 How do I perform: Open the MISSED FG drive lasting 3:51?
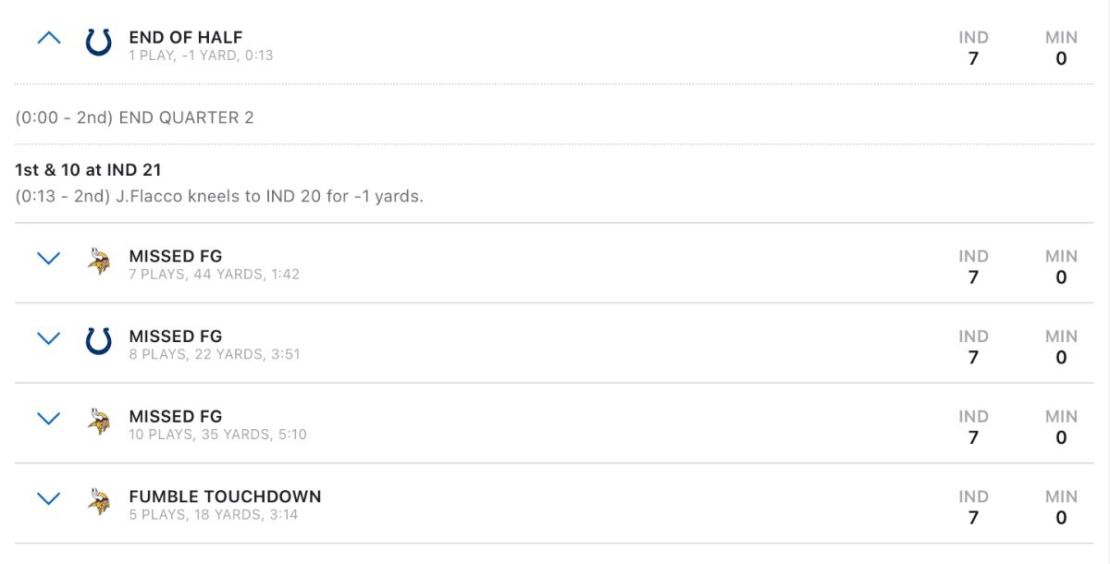click(555, 343)
